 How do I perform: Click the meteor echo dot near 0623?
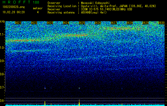coord(45,88)
